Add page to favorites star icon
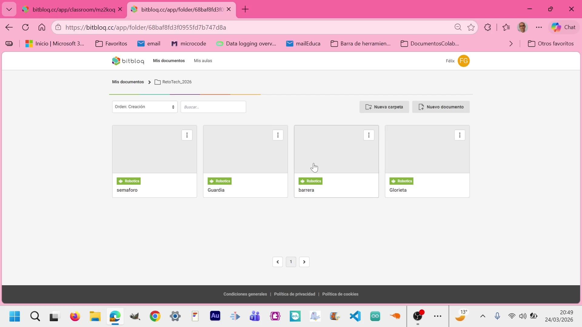 point(471,28)
